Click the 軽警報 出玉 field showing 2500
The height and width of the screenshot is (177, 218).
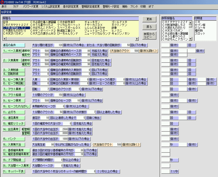64,129
